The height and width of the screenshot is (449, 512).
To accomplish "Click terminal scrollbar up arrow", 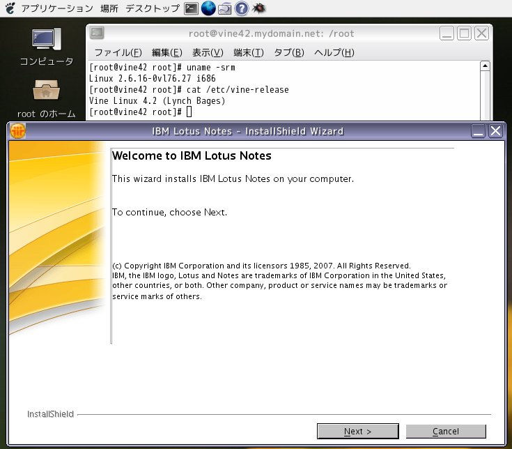I will coord(485,66).
